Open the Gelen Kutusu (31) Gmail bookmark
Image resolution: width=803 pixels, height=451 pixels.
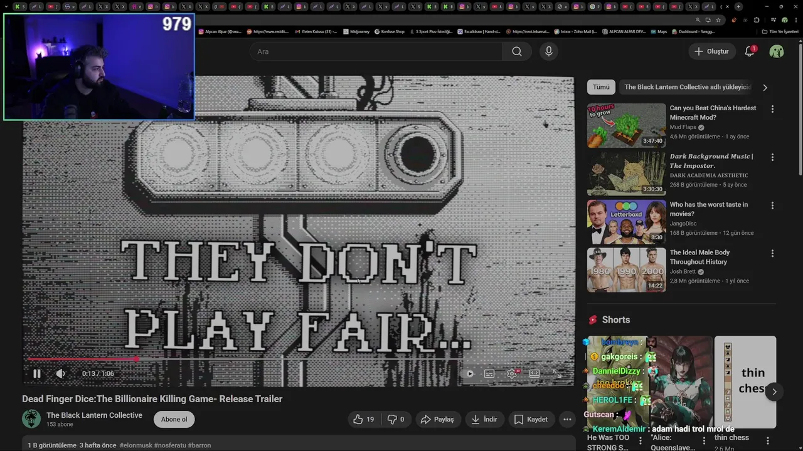315,31
